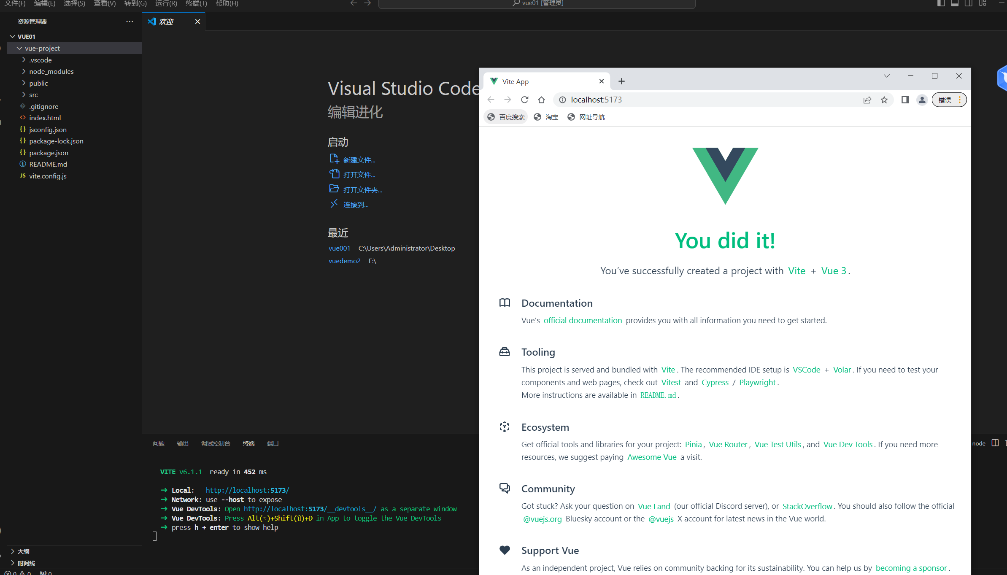Open the browser side panel icon
Image resolution: width=1007 pixels, height=575 pixels.
[x=905, y=100]
